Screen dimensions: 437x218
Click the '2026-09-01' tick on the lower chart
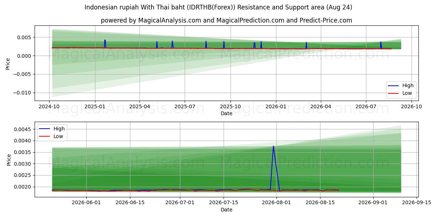pyautogui.click(x=373, y=203)
